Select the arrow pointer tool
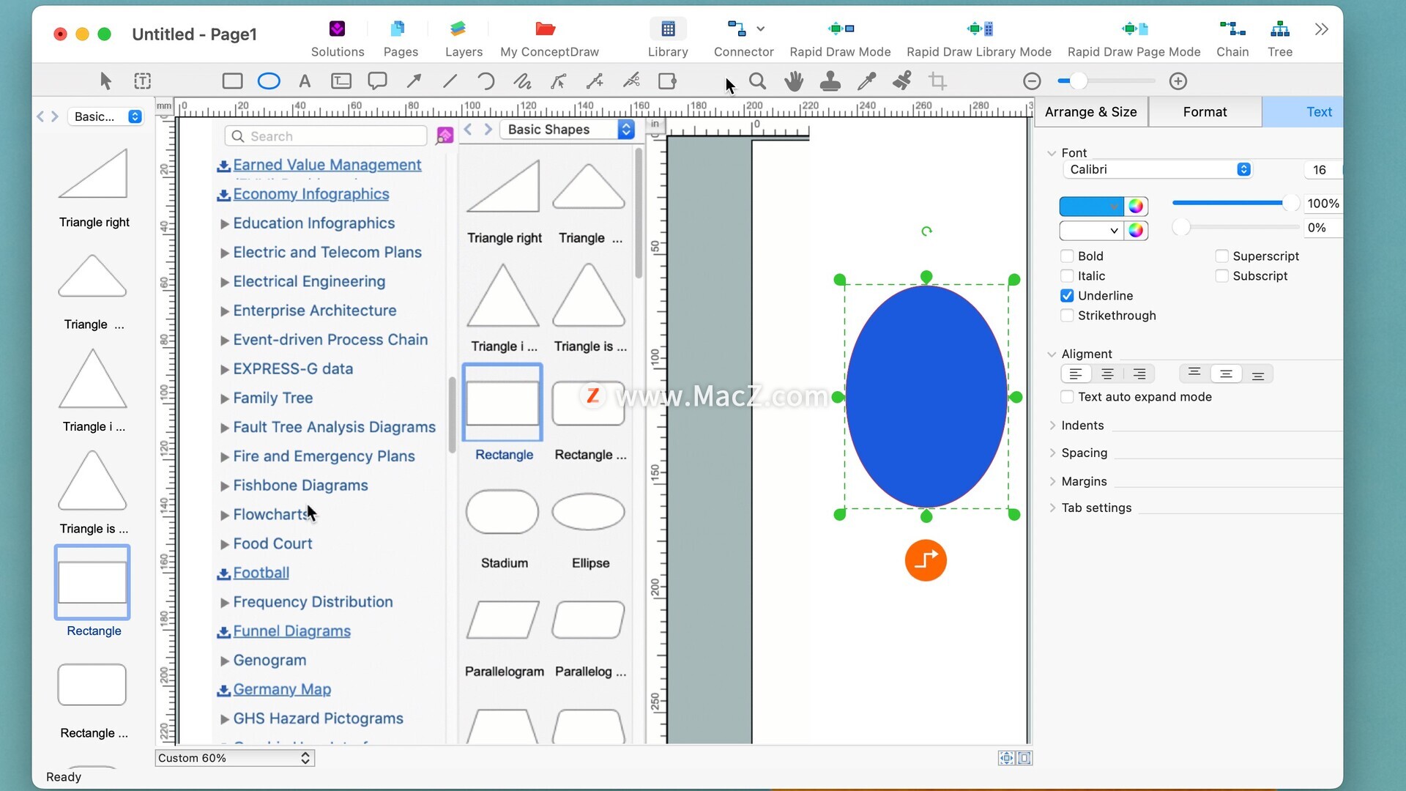The width and height of the screenshot is (1406, 791). click(106, 81)
